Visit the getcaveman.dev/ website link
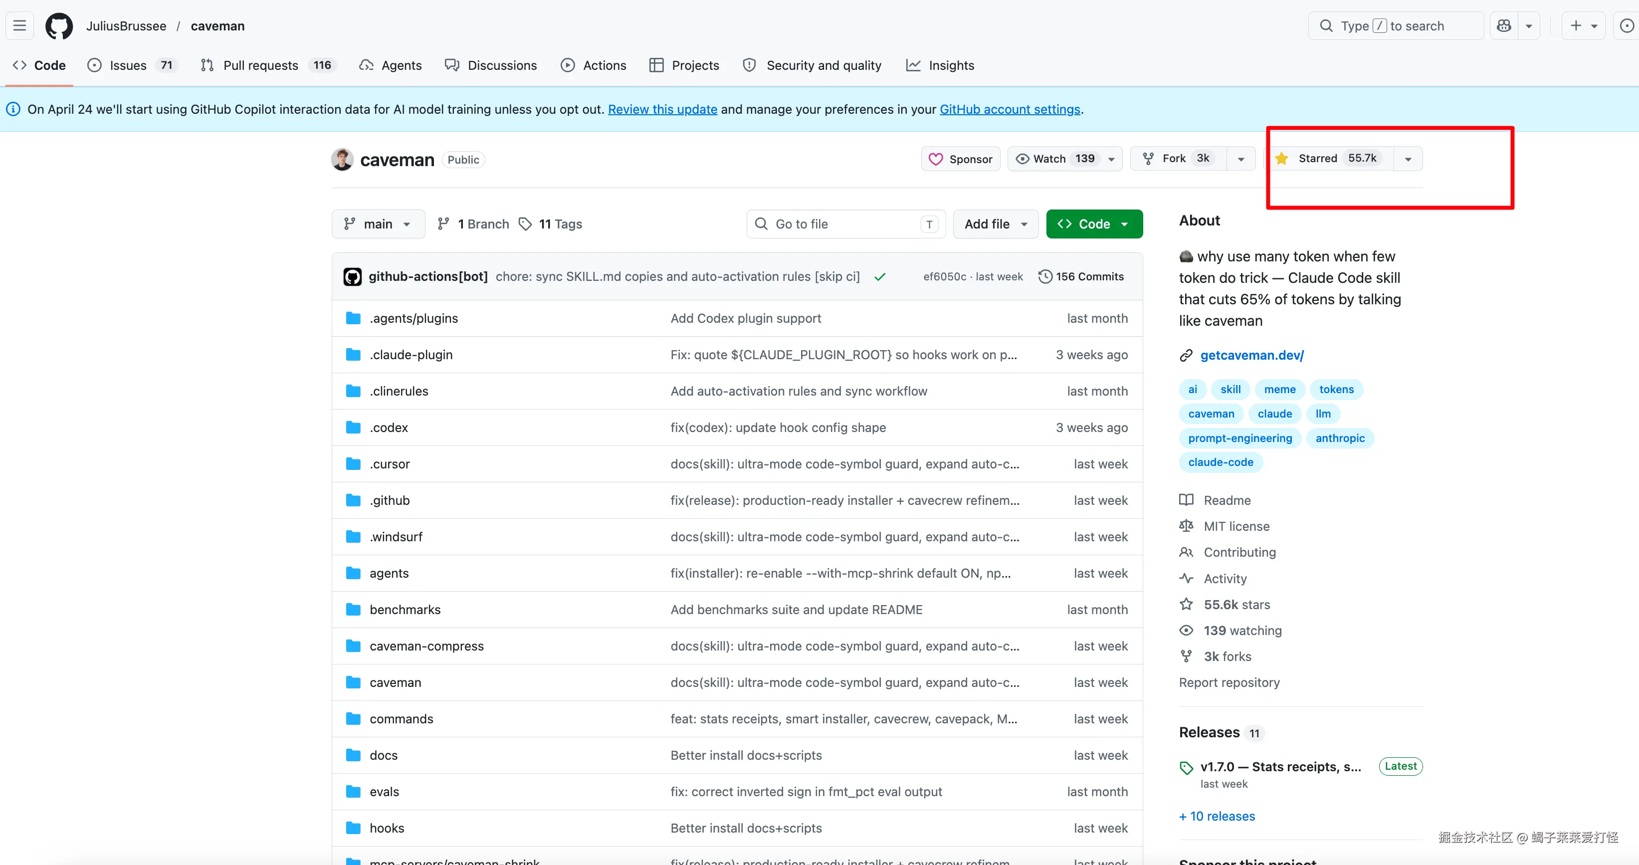This screenshot has height=865, width=1639. (1252, 356)
